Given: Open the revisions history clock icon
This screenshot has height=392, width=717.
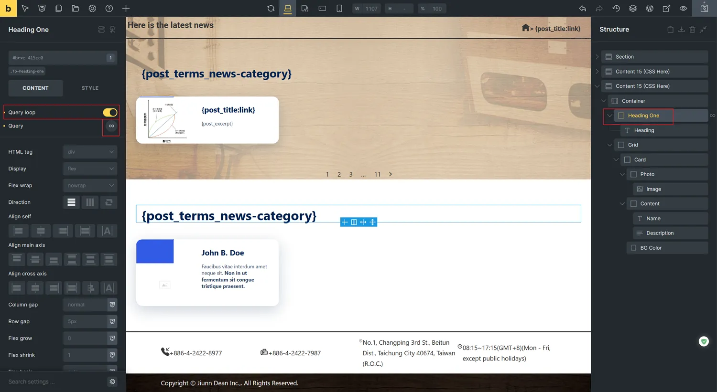Looking at the screenshot, I should (x=616, y=9).
